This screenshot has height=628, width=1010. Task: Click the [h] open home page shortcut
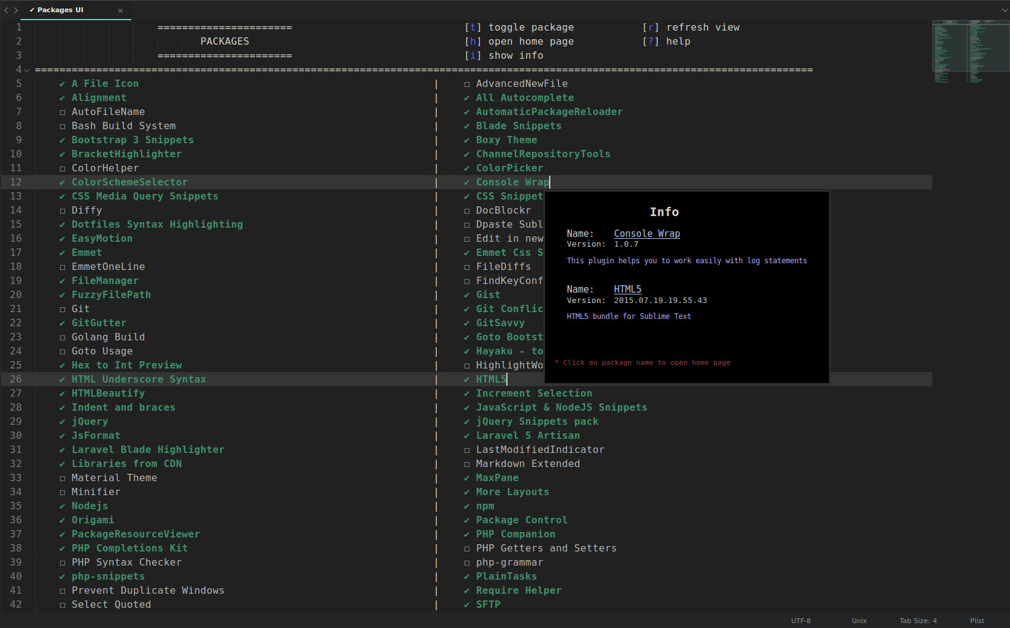click(519, 42)
